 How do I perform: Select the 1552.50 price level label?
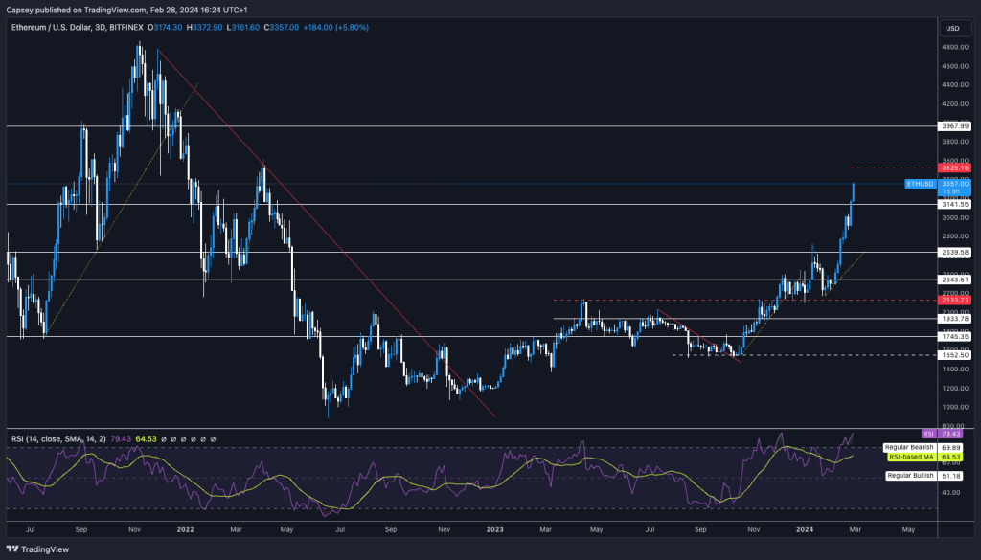pyautogui.click(x=956, y=354)
